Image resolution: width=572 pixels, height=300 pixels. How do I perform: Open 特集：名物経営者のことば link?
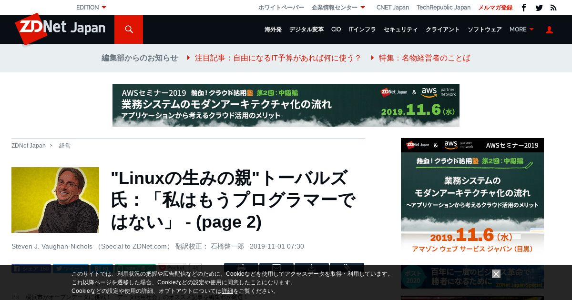425,58
